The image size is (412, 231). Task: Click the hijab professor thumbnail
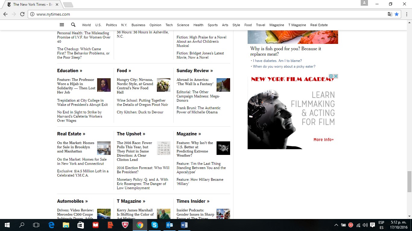tap(104, 85)
